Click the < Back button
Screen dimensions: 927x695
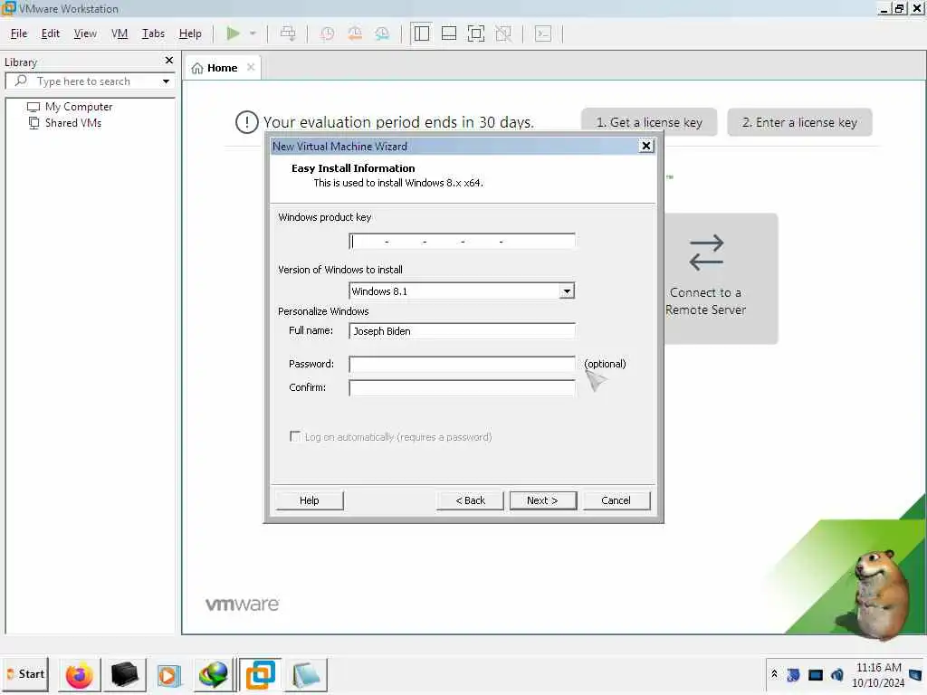pos(470,500)
